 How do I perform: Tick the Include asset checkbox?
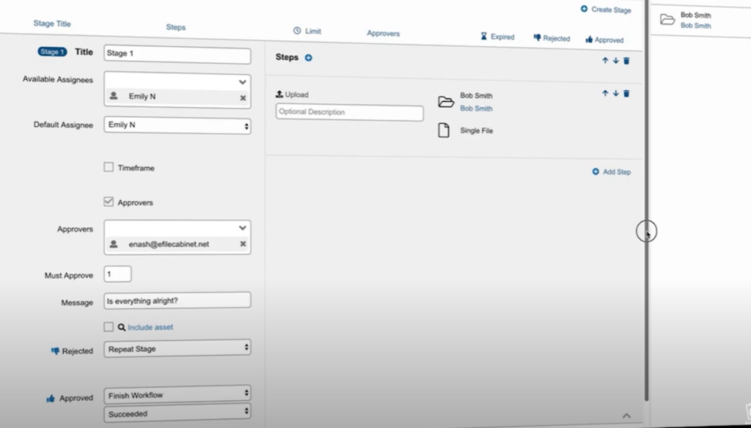[x=109, y=327]
